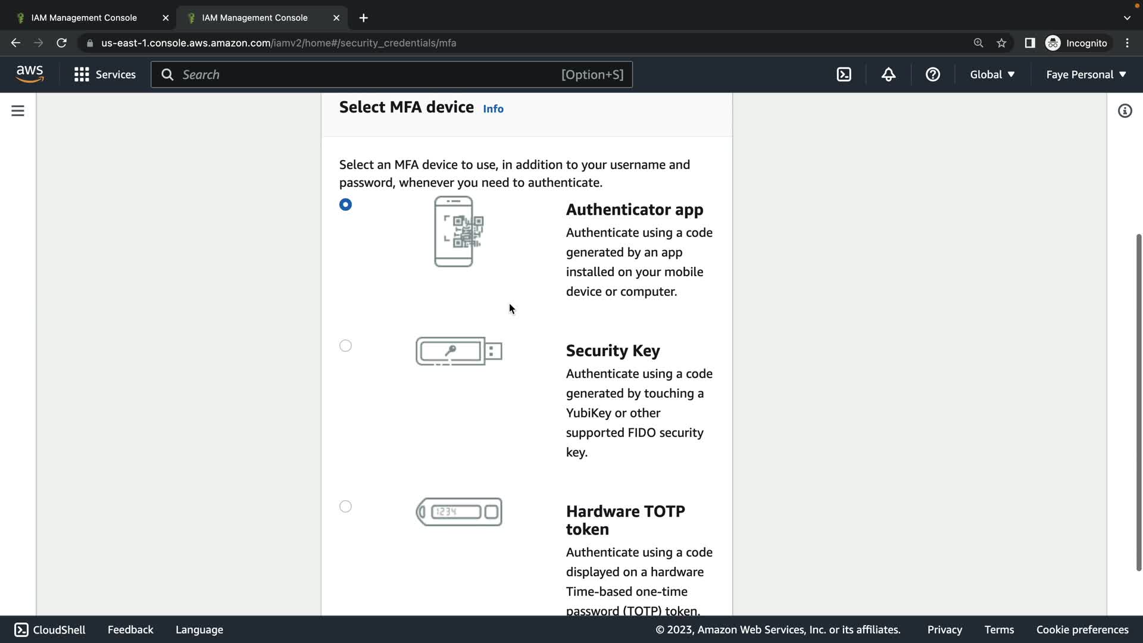Reload the current browser page
The width and height of the screenshot is (1143, 643).
(61, 43)
